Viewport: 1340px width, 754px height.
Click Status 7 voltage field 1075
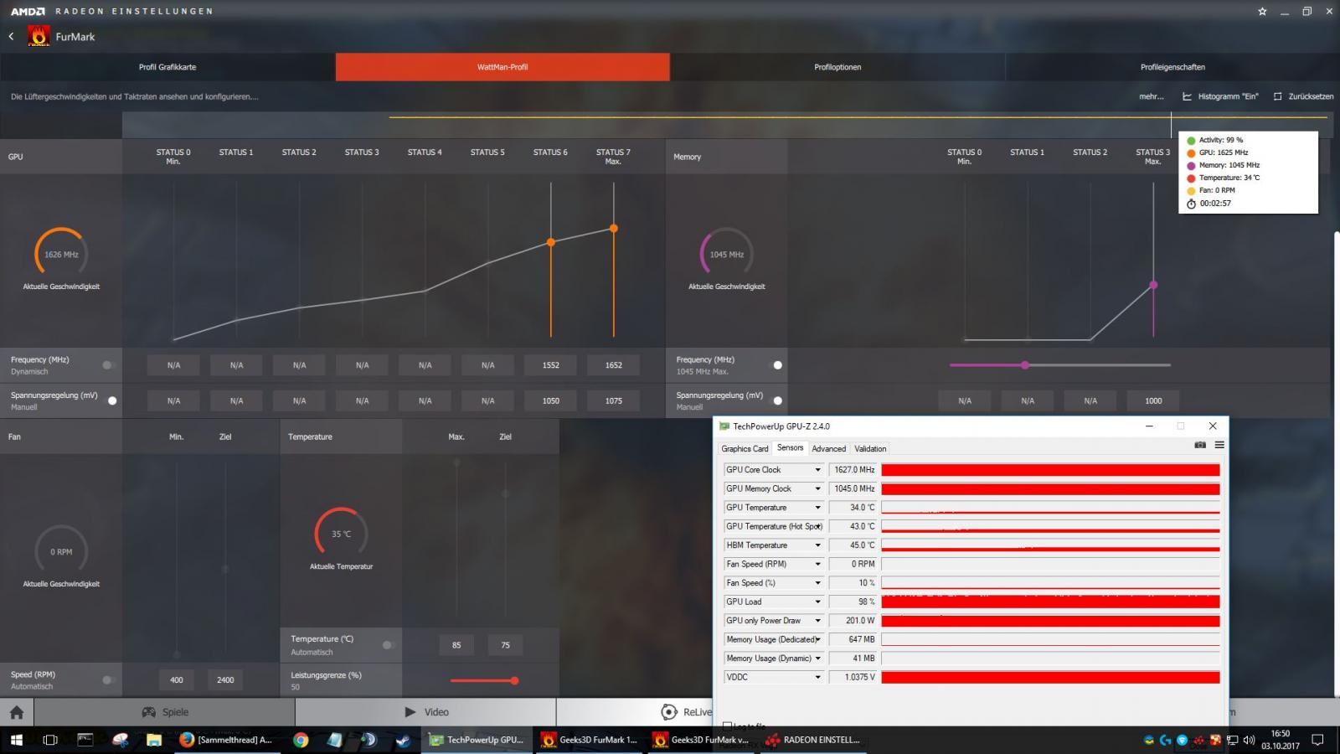tap(614, 400)
